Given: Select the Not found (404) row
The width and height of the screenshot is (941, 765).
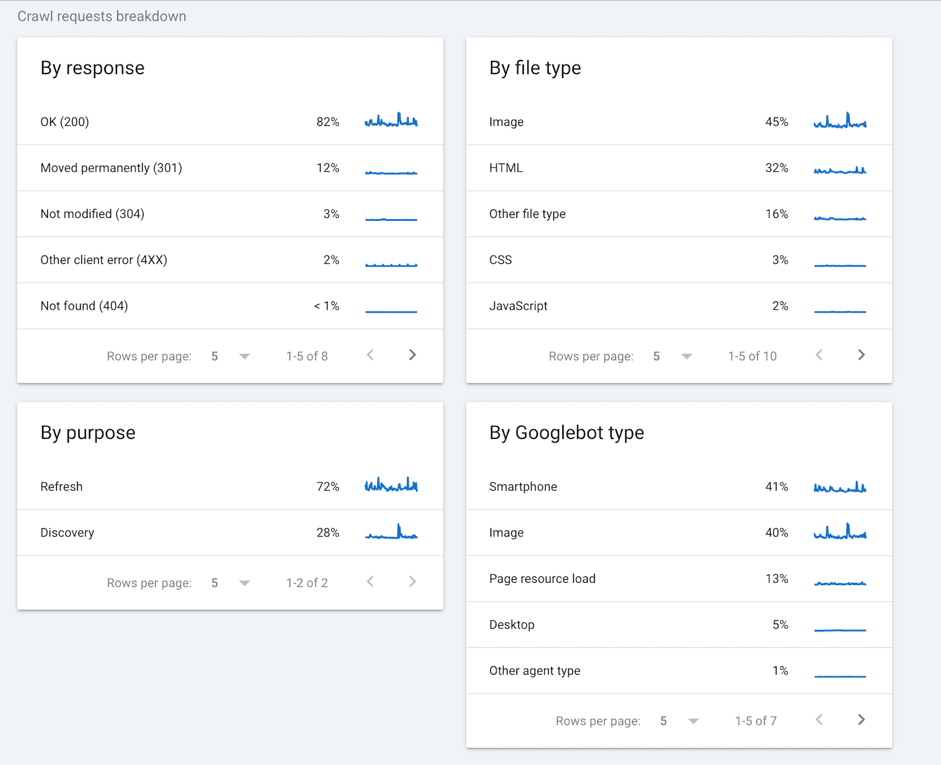Looking at the screenshot, I should (229, 306).
